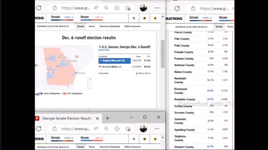
Task: Maximize the bottom-left browser window
Action: click(145, 117)
